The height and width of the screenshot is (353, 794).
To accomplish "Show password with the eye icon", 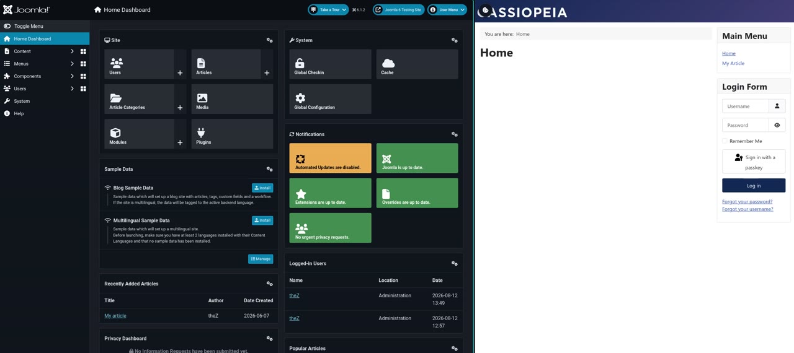I will (x=777, y=125).
